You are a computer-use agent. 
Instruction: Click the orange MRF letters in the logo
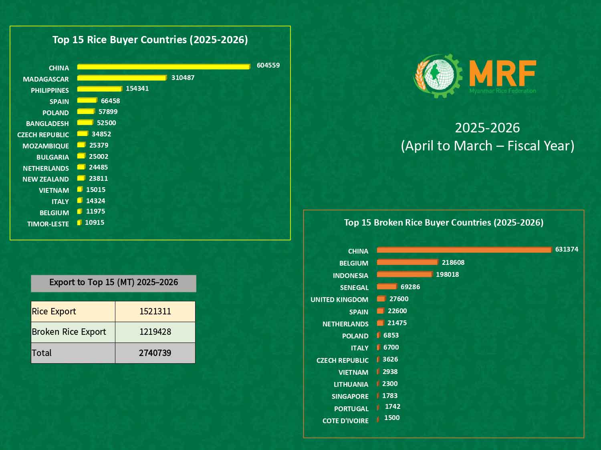(x=502, y=74)
